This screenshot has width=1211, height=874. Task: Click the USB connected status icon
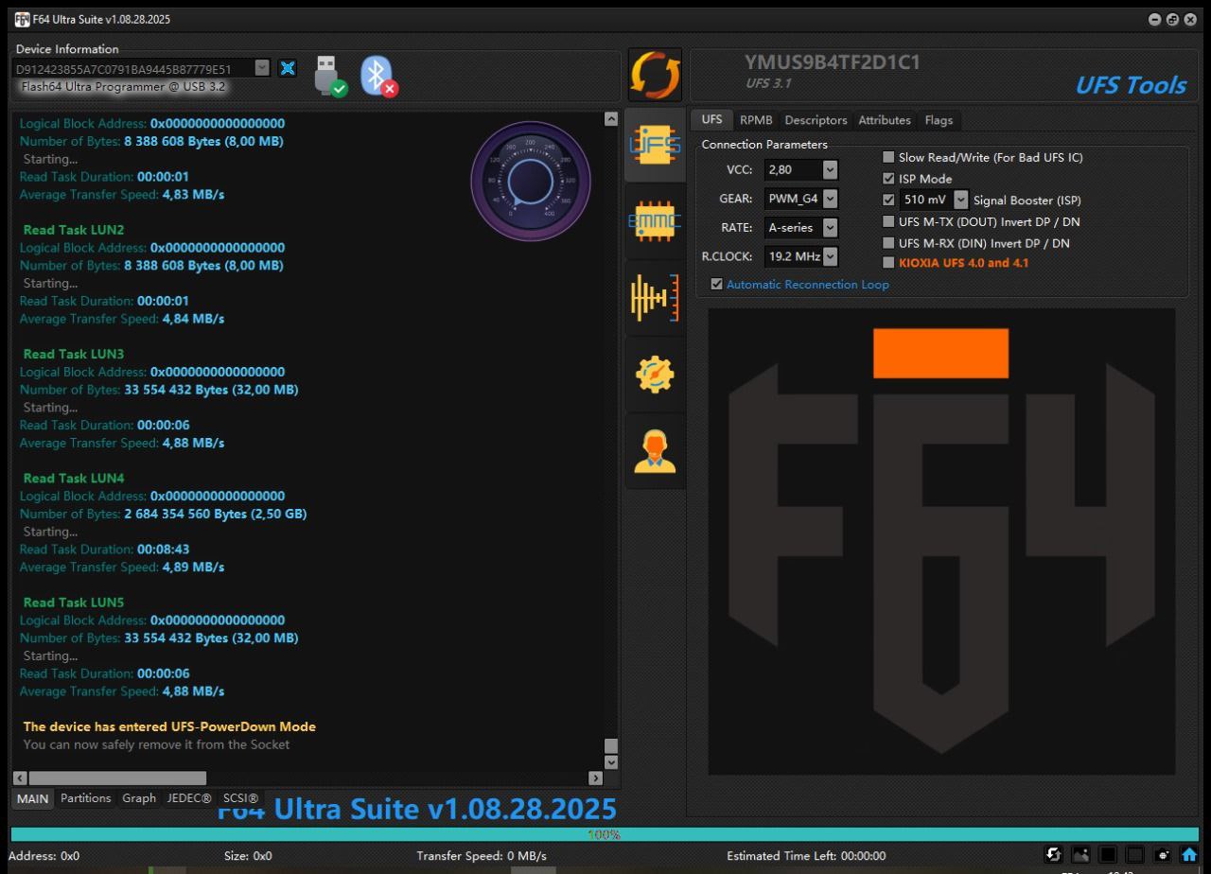pos(330,76)
